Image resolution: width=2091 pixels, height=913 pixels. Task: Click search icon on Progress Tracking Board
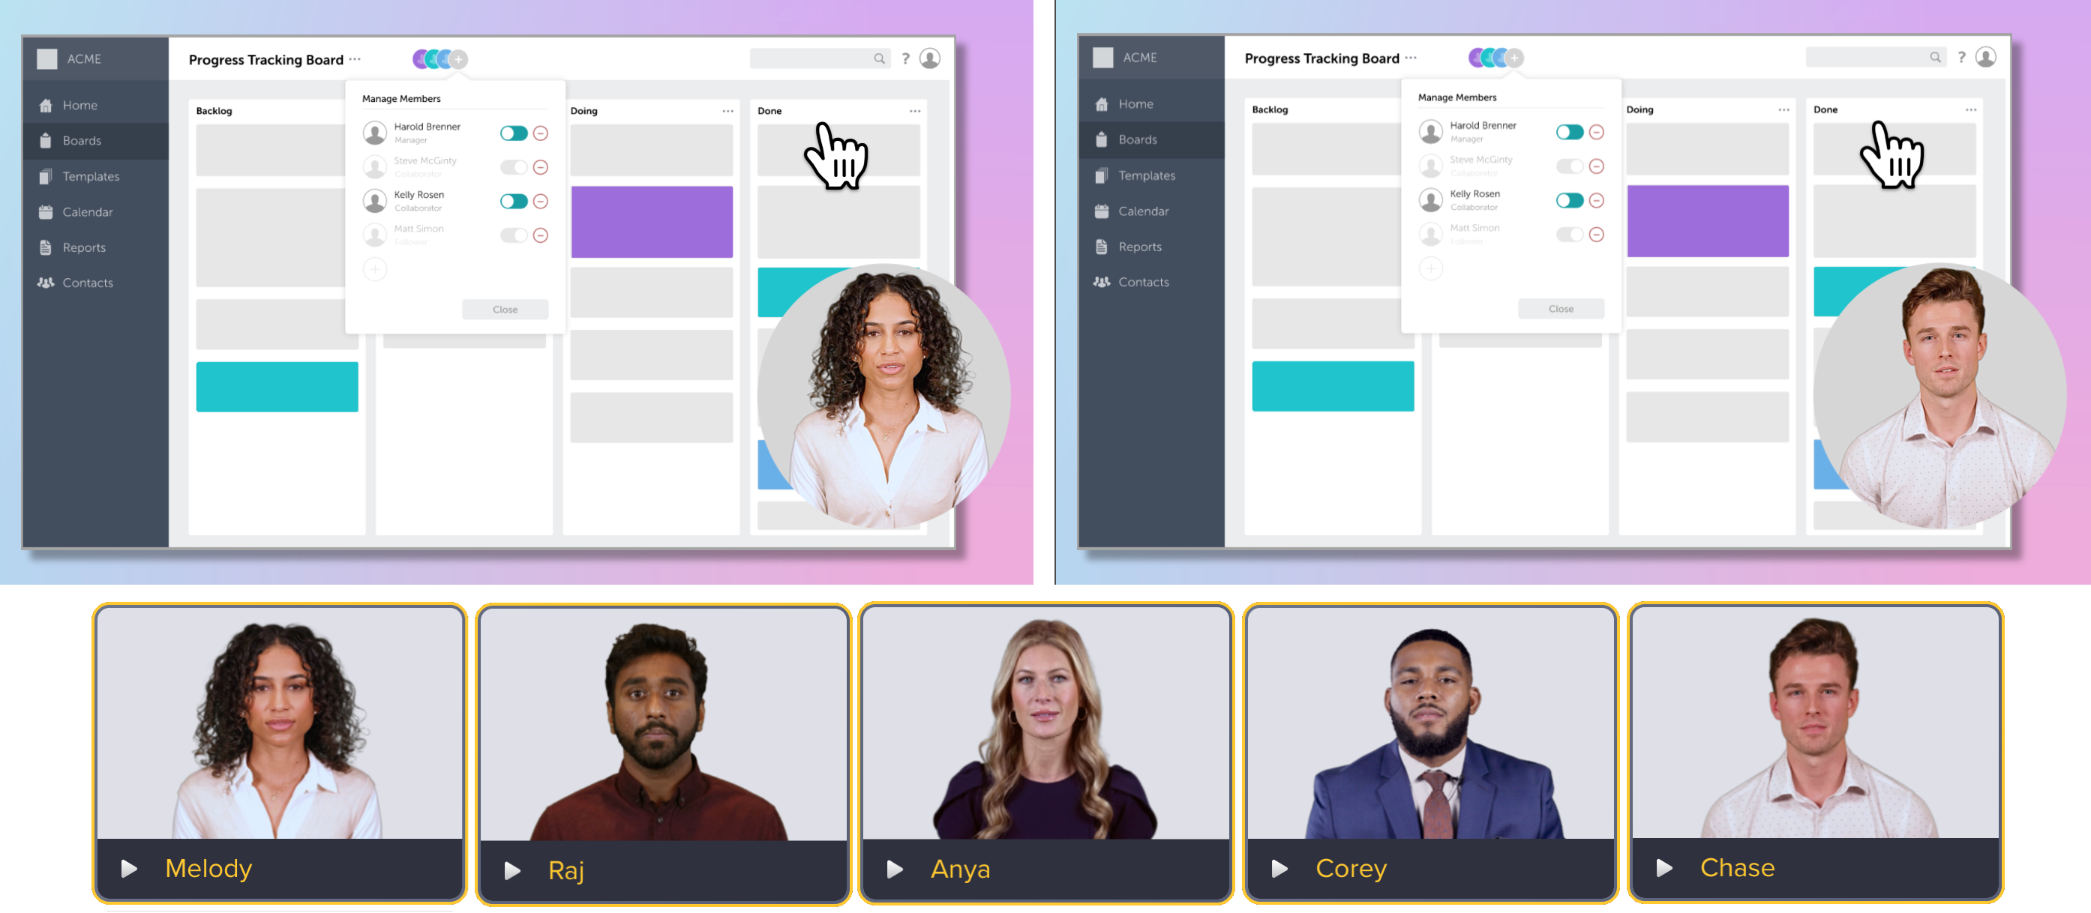tap(880, 58)
